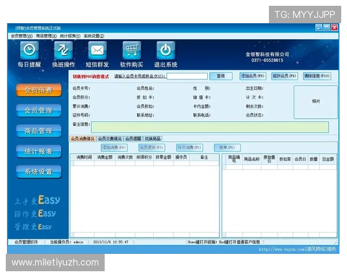347x277 pixels.
Task: Select the 商品管理 sidebar button
Action: coord(39,131)
